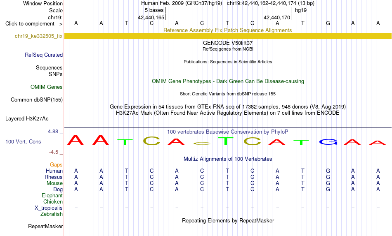This screenshot has width=392, height=236.
Task: Click the RepeatMasker track label
Action: pos(45,226)
